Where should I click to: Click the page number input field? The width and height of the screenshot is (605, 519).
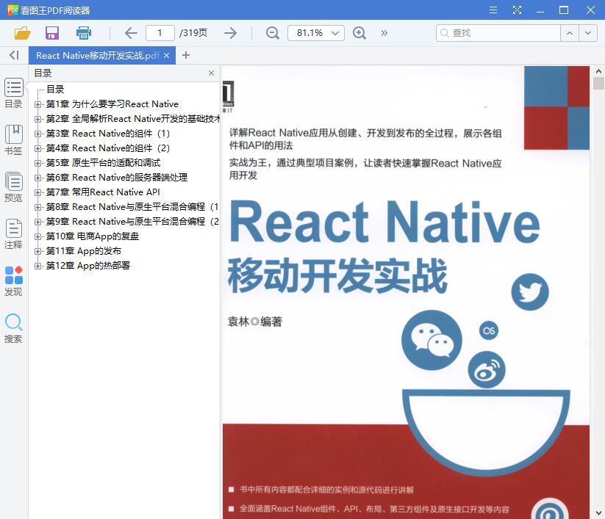pos(160,33)
